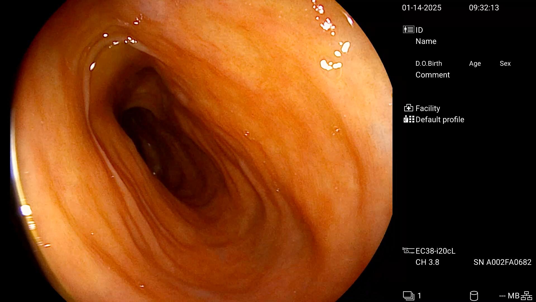Click the CH 3.8 channel value

(427, 262)
